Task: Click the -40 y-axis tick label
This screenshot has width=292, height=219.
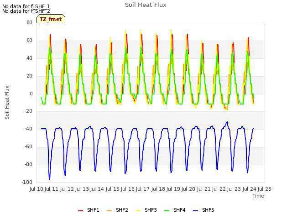Action: (x=28, y=129)
